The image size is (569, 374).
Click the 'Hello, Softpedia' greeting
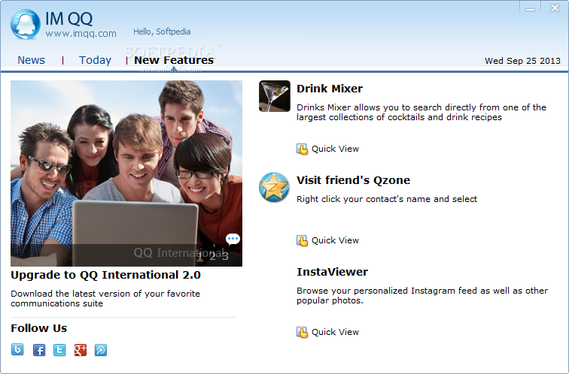162,32
